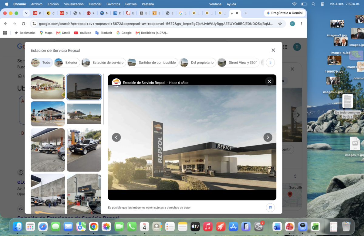Screen dimensions: 364x236
Task: Open the Favoritos menu
Action: point(113,4)
